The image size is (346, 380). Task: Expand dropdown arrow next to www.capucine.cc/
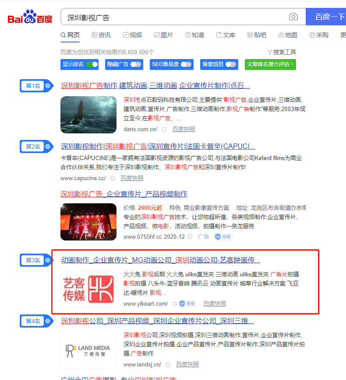pyautogui.click(x=113, y=178)
